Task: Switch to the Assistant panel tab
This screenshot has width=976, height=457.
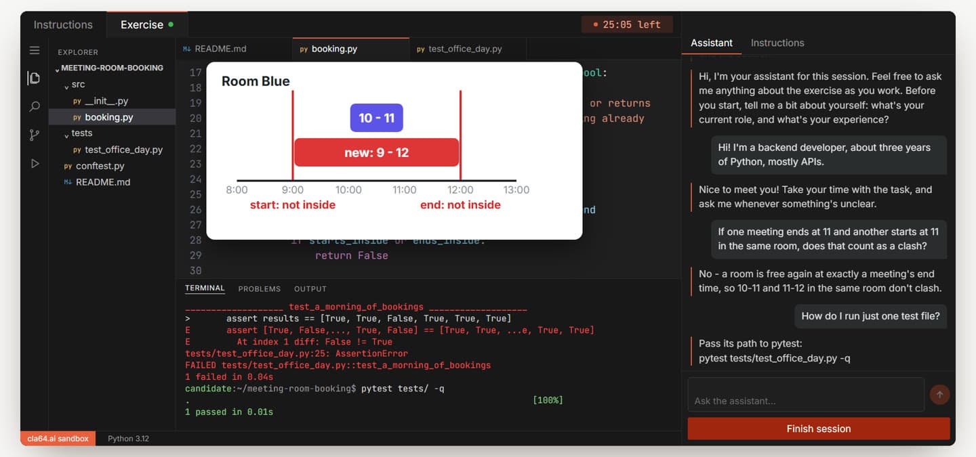Action: (x=712, y=43)
